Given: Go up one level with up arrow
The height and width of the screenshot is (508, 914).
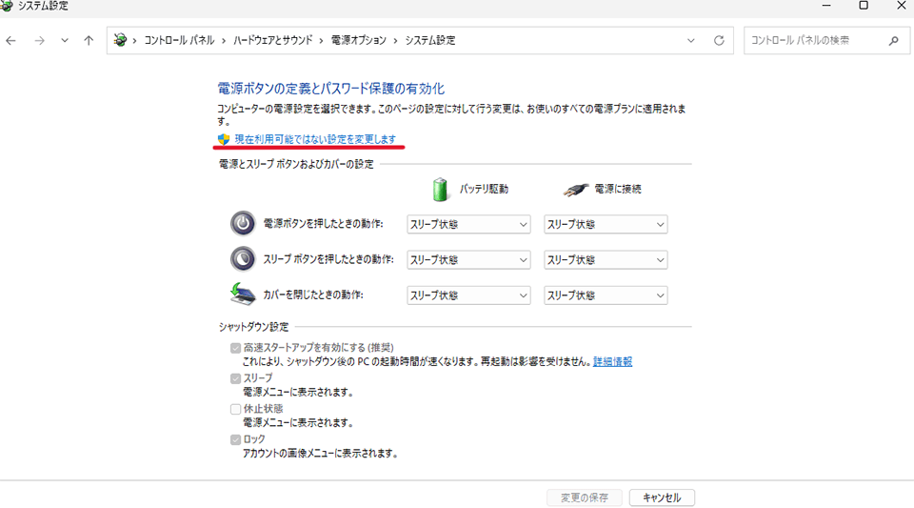Looking at the screenshot, I should pos(89,41).
